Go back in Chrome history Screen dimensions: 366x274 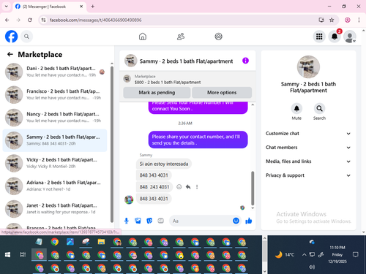click(x=7, y=20)
